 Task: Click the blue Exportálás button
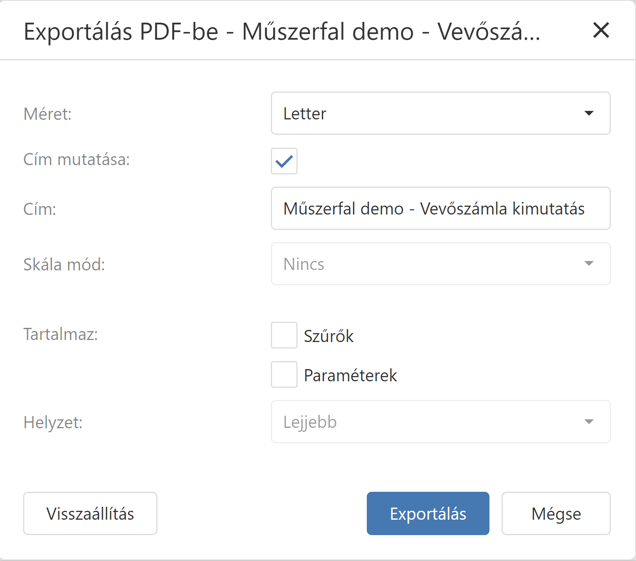428,513
